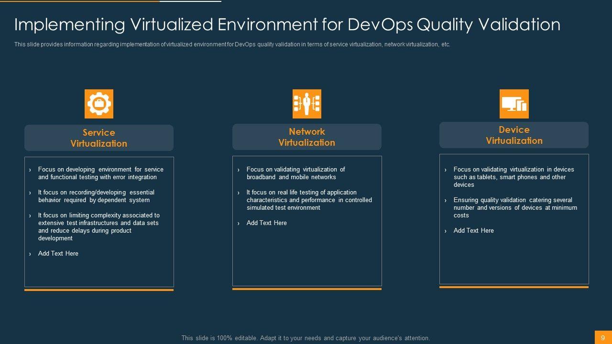This screenshot has height=344, width=612.
Task: Select the bullet about service and functional testing
Action: (100, 173)
